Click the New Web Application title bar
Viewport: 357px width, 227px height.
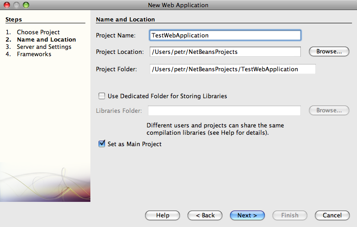point(178,5)
